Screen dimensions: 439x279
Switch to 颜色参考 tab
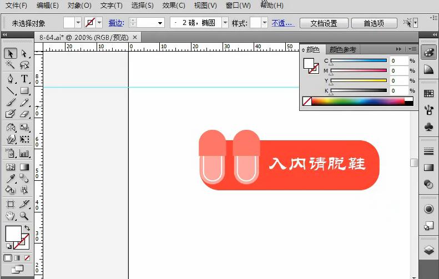point(342,49)
